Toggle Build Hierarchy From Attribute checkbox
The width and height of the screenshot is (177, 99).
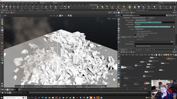click(x=135, y=46)
